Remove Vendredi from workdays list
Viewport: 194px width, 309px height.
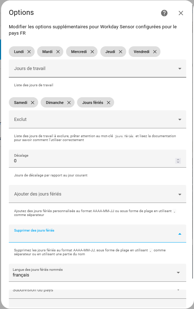click(155, 52)
